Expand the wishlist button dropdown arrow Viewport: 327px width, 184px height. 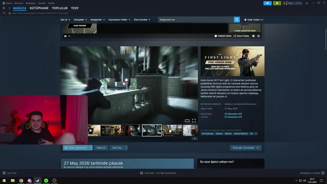91,148
